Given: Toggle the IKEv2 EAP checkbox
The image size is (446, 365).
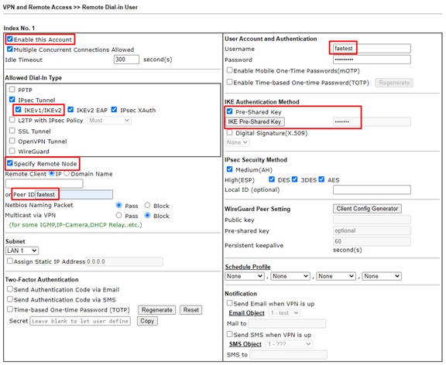Looking at the screenshot, I should 70,110.
